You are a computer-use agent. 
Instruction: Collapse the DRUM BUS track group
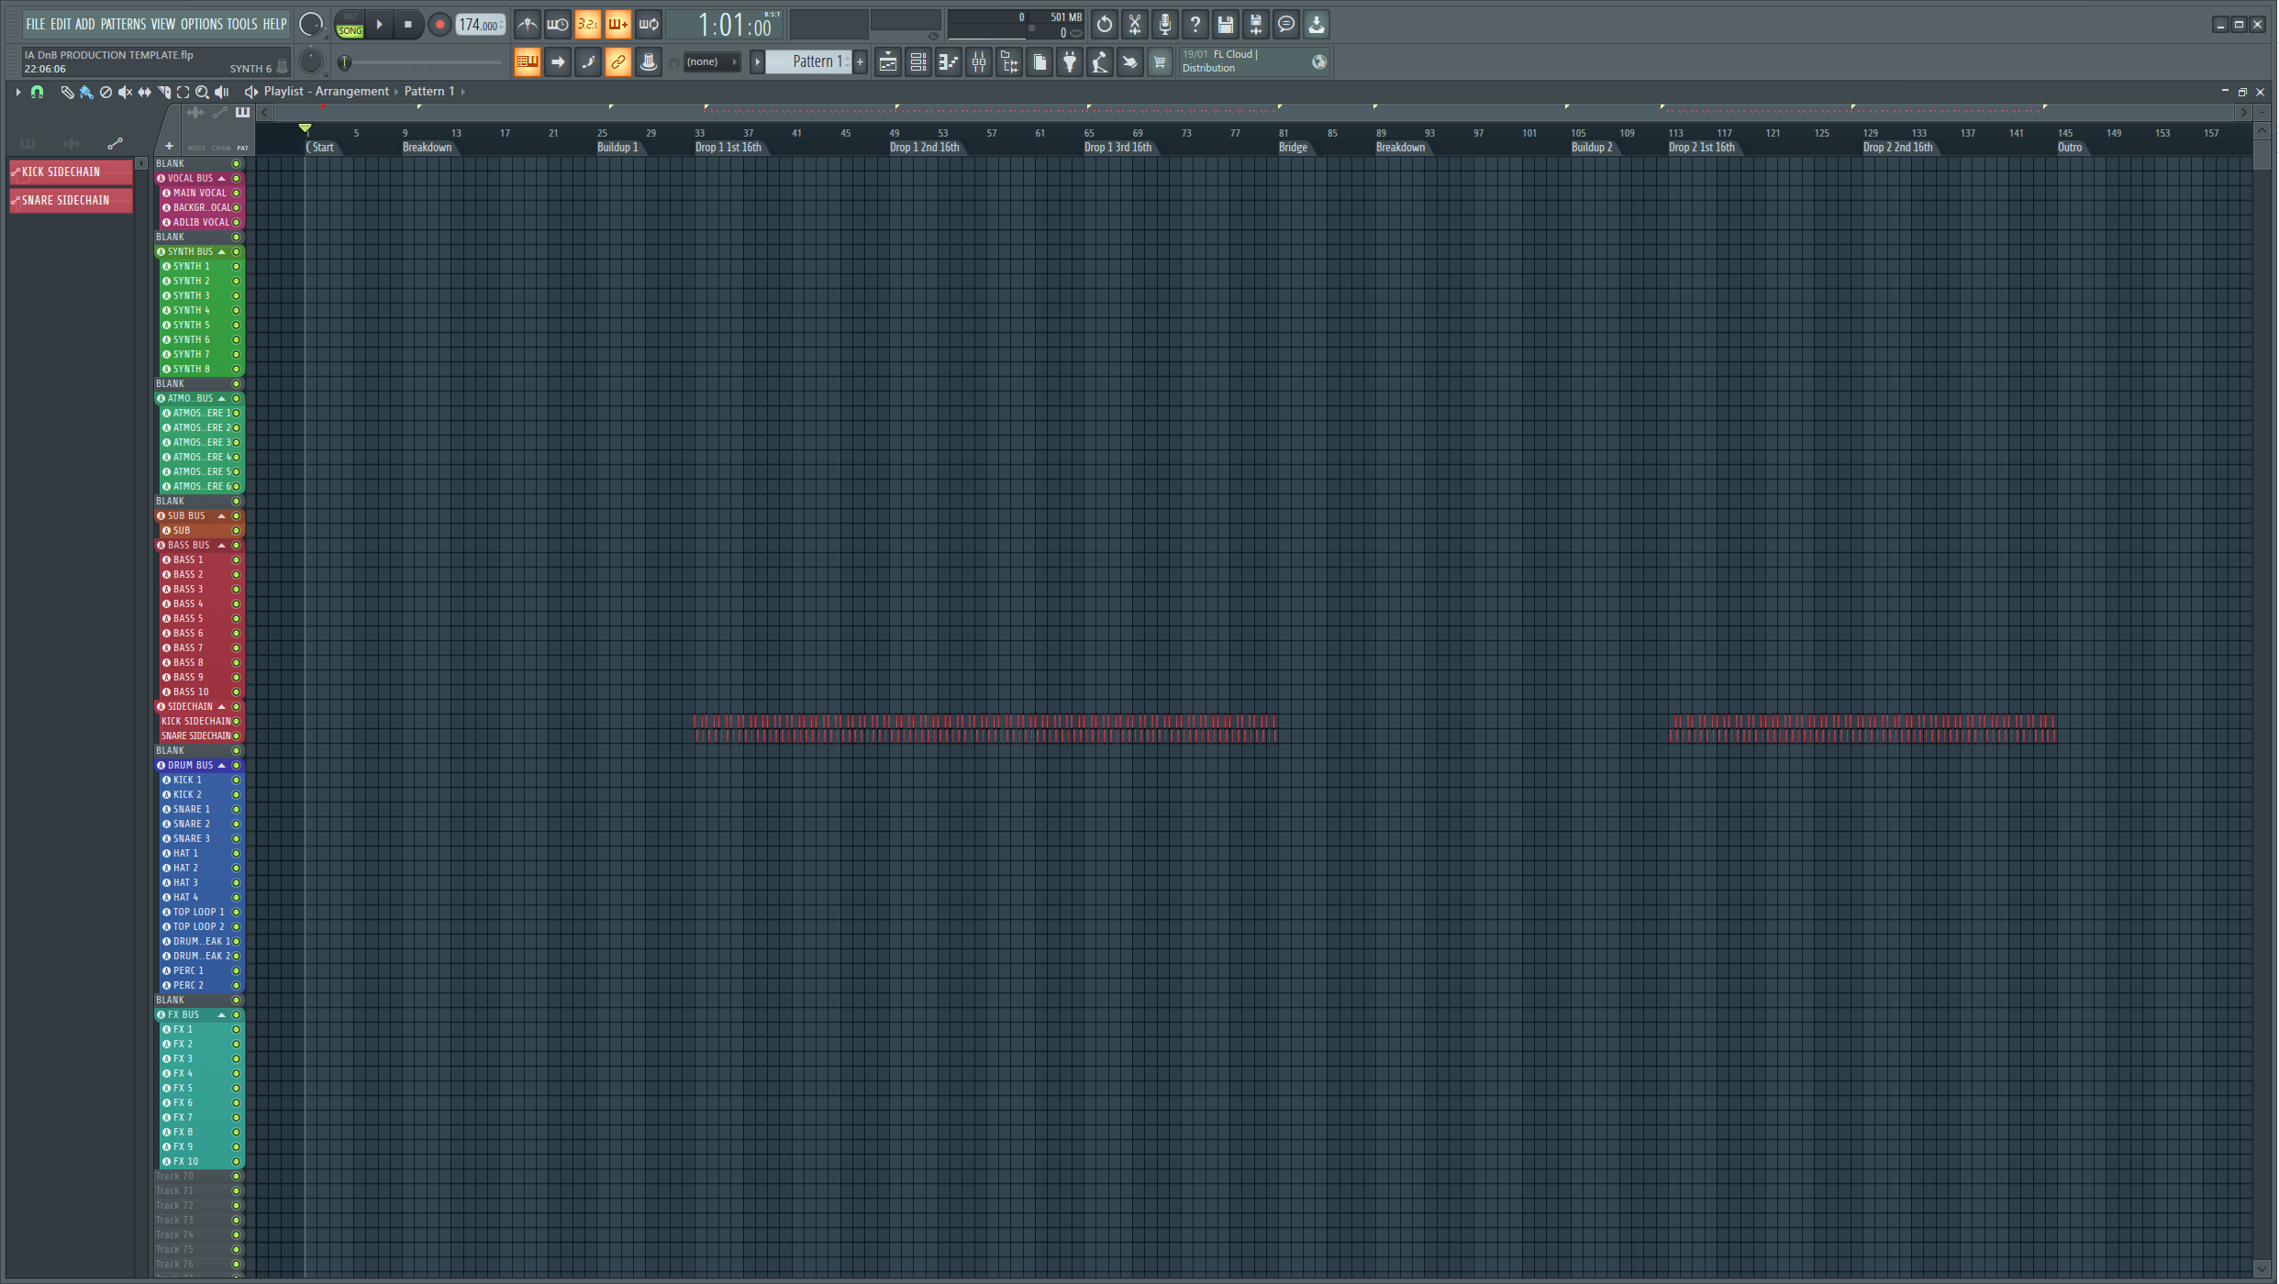click(222, 766)
